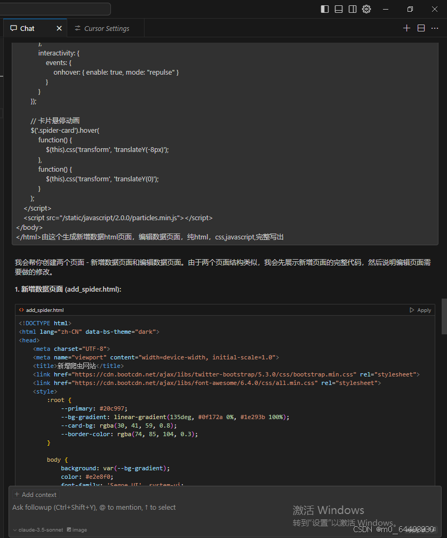Click the '<title>新增爬虫网站</title>' code line
Screen dimensions: 447x538
tap(78, 366)
